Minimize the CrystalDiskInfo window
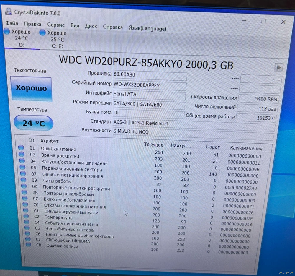Viewport: 295px width, 276px height. point(244,20)
